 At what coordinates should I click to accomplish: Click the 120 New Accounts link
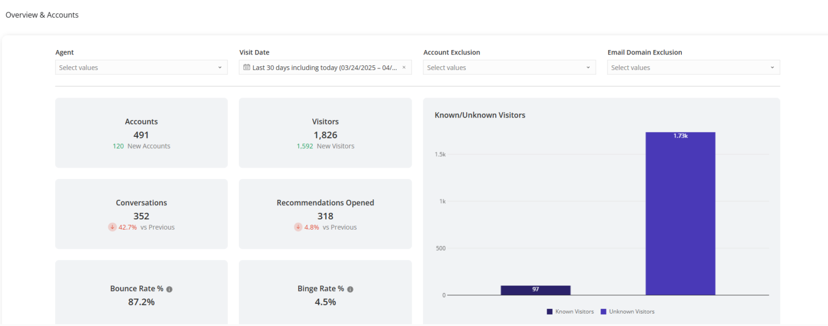[x=141, y=145]
